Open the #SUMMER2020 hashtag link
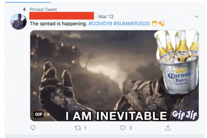The height and width of the screenshot is (138, 207). (x=132, y=24)
